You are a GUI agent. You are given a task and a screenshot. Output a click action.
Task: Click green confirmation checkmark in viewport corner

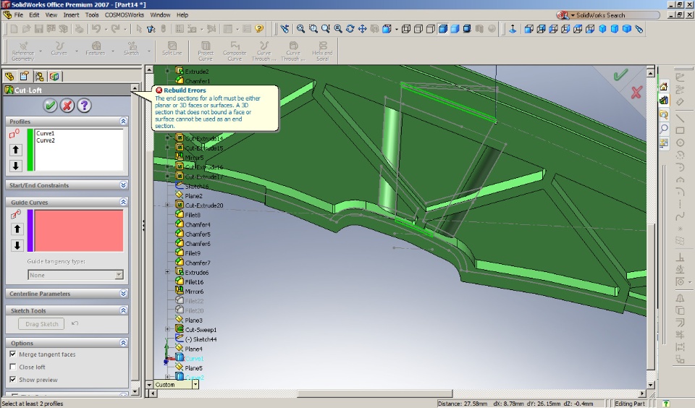click(x=620, y=75)
